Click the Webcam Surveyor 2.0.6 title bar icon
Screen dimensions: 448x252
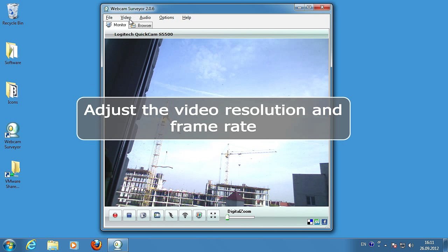click(106, 9)
